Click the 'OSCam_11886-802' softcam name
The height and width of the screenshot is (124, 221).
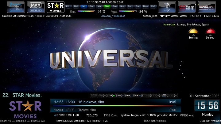pyautogui.click(x=113, y=16)
